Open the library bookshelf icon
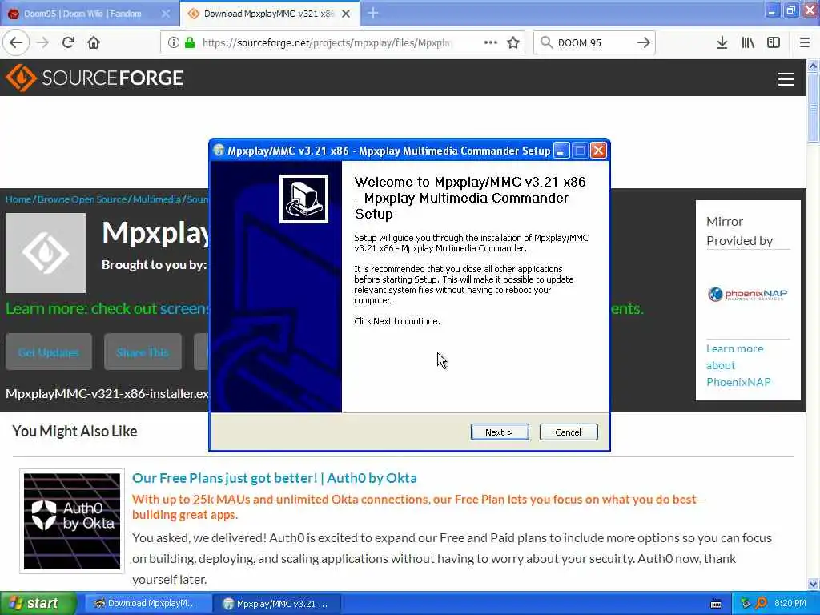This screenshot has height=615, width=820. (748, 43)
